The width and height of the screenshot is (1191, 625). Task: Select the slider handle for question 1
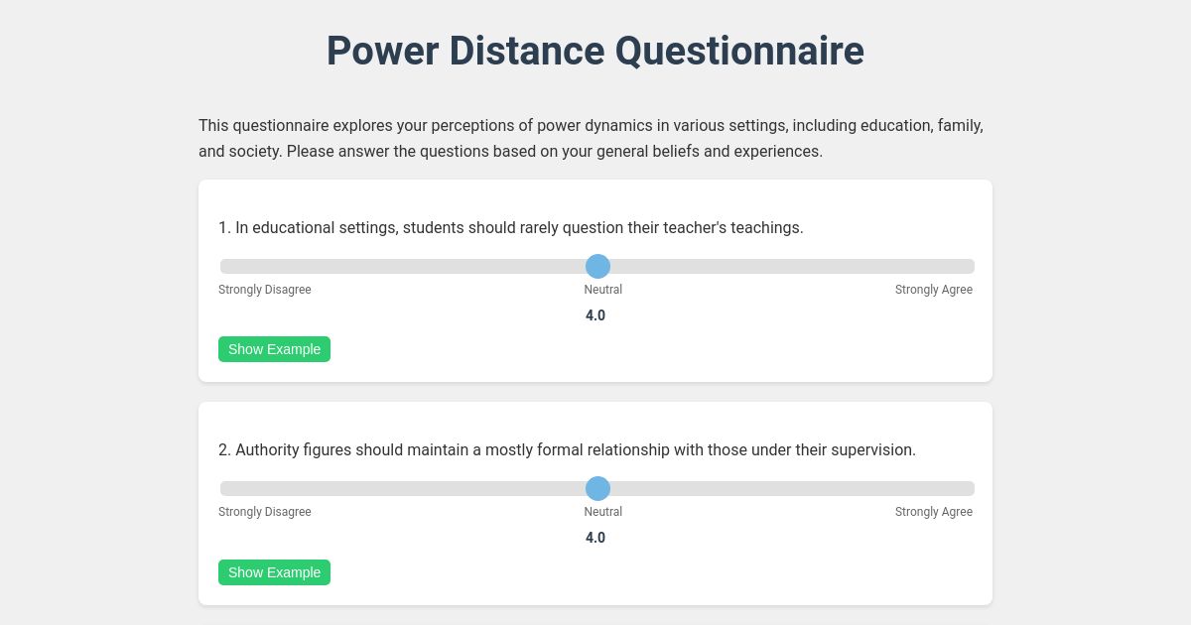(598, 266)
